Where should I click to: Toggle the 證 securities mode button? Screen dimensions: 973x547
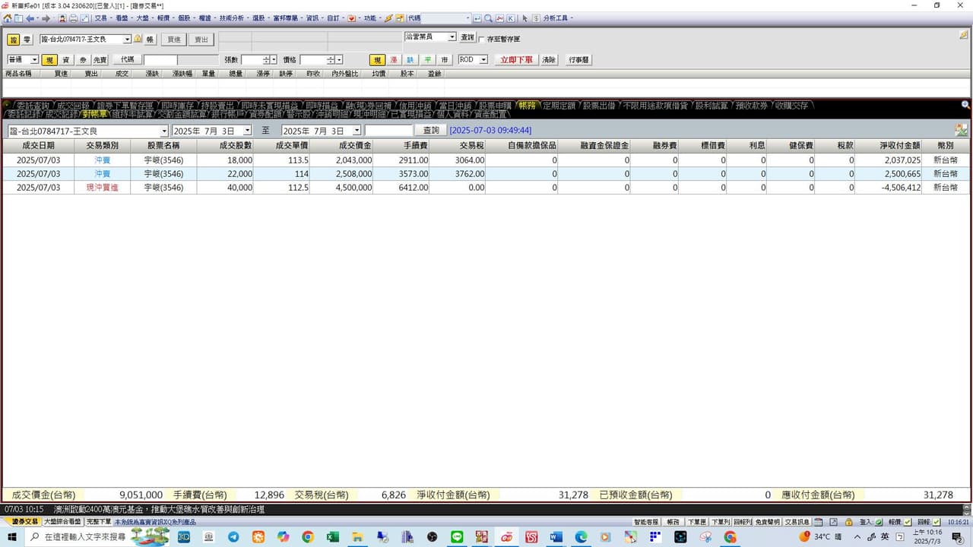pyautogui.click(x=14, y=40)
